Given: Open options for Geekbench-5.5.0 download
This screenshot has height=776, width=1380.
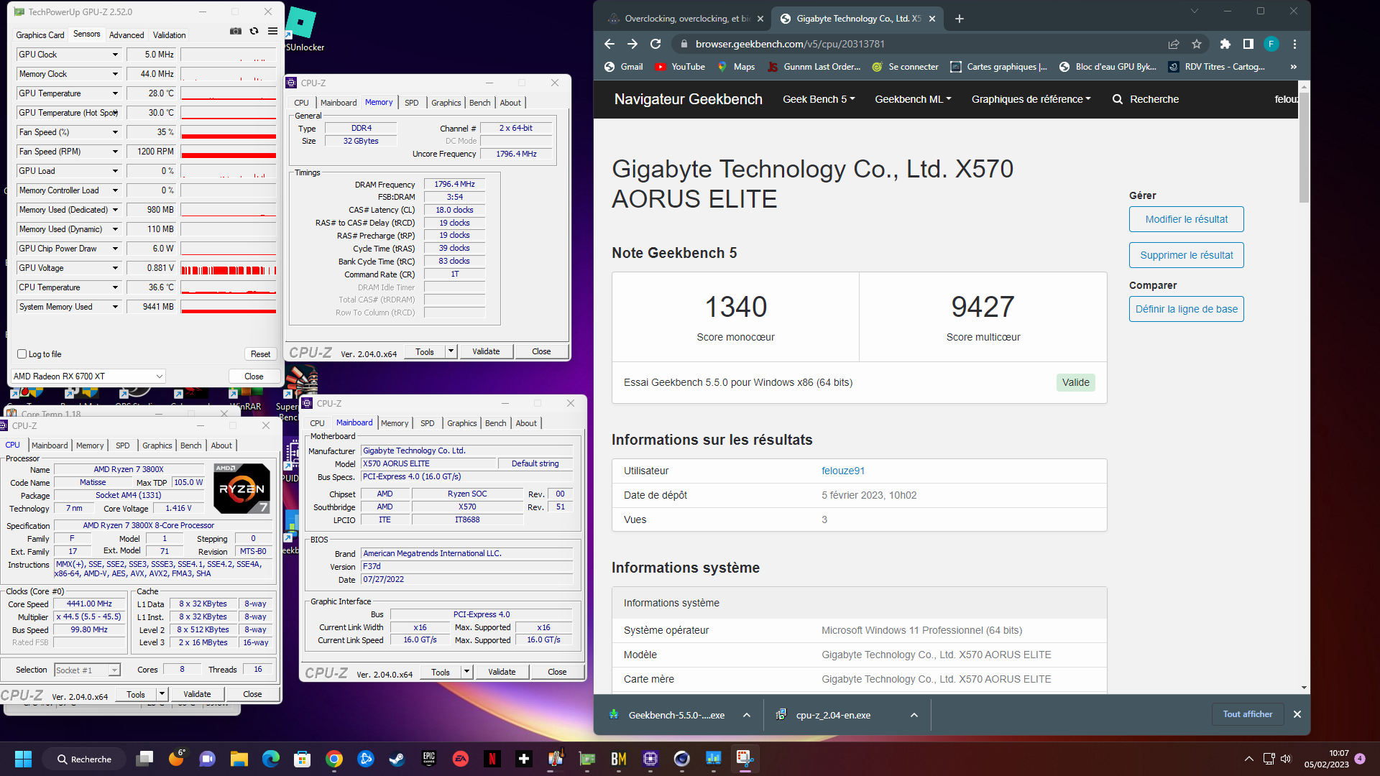Looking at the screenshot, I should 747,715.
